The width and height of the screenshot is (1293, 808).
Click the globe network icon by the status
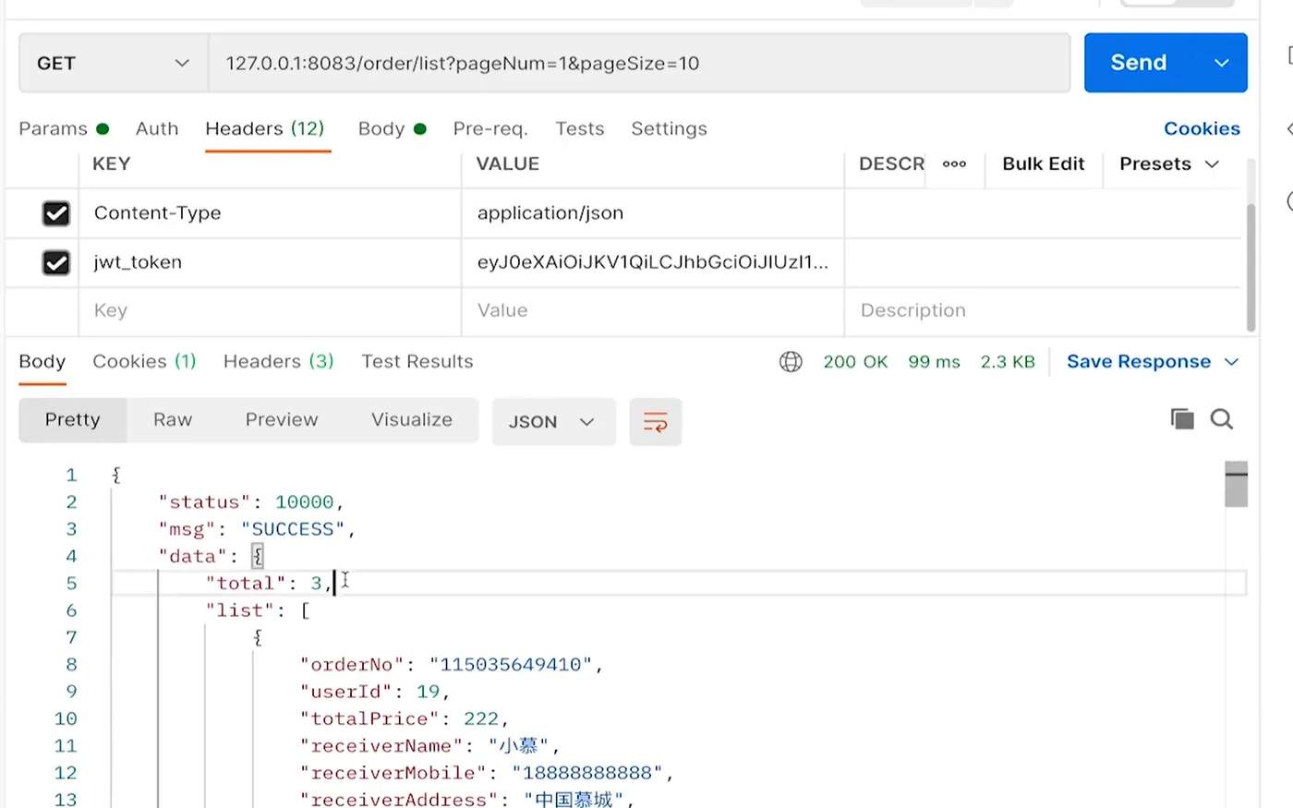coord(791,362)
